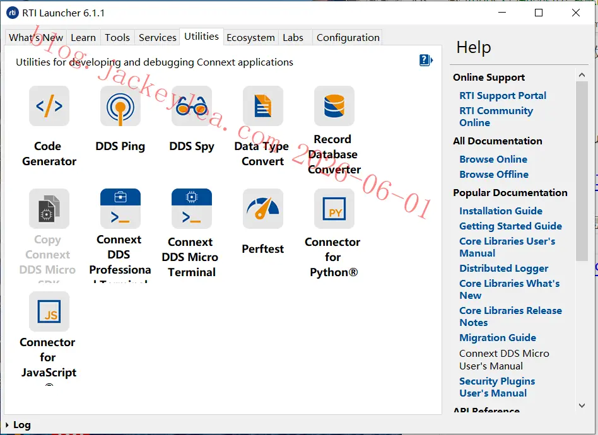Open the Migration Guide link
Screen dimensions: 598x435
(498, 338)
